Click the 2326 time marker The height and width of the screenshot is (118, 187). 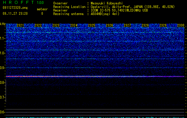click(109, 25)
